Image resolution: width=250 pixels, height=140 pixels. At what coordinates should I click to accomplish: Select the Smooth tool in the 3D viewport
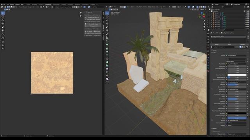(107, 69)
